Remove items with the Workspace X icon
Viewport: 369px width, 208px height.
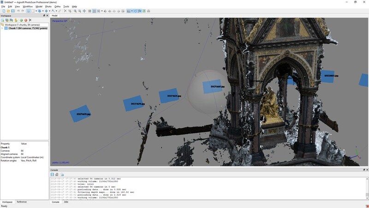click(x=30, y=20)
